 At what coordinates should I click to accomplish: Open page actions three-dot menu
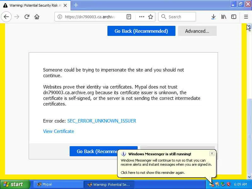click(141, 17)
